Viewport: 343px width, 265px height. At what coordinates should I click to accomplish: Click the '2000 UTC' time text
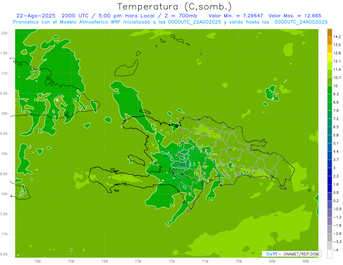[75, 16]
